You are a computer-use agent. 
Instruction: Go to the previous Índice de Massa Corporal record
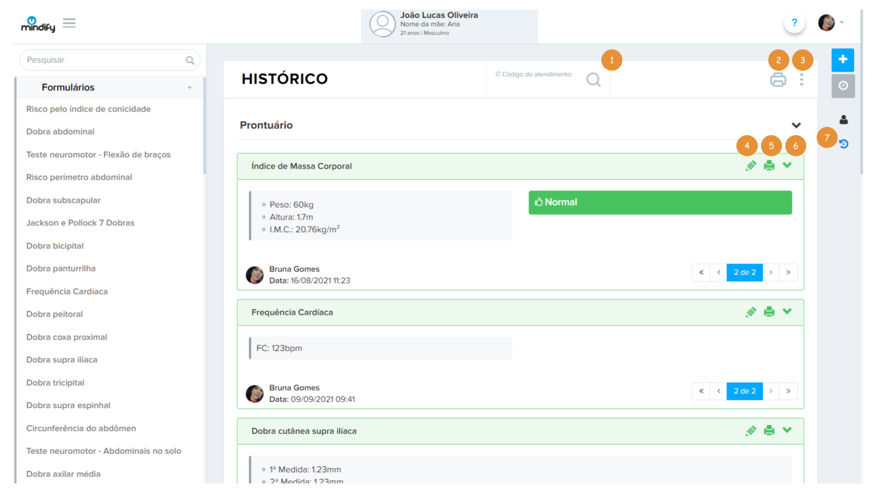[719, 273]
